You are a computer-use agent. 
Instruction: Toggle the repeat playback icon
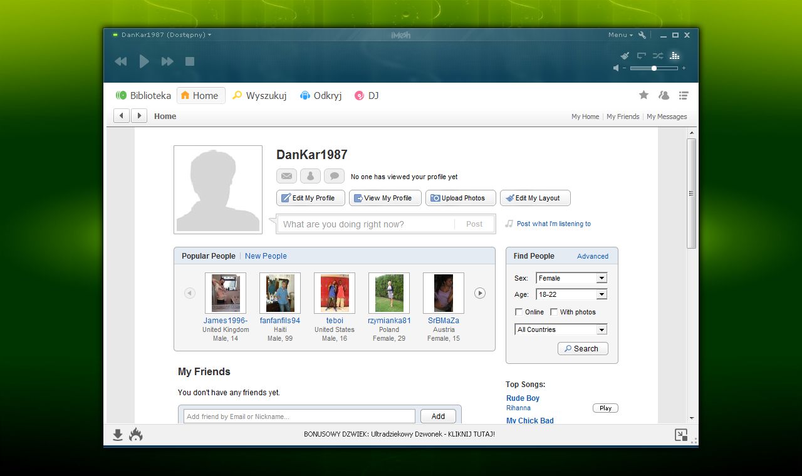640,55
